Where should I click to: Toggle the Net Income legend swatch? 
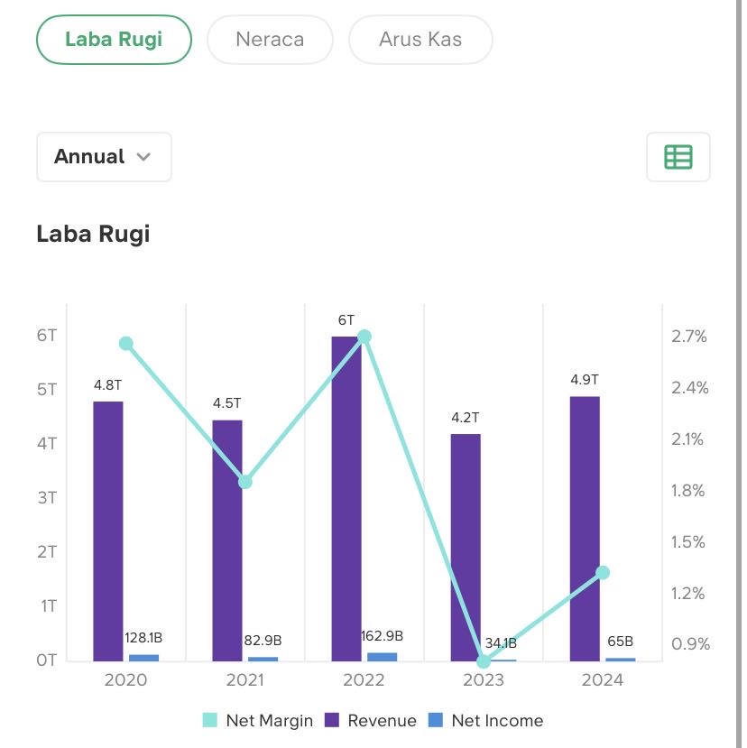(x=435, y=720)
